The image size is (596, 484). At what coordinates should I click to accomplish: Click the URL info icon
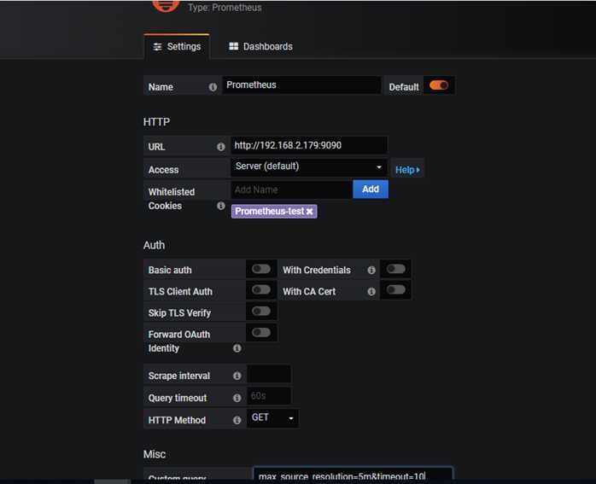point(221,147)
